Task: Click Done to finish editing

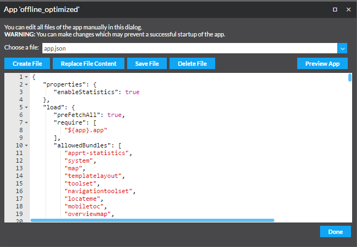Action: coord(335,232)
